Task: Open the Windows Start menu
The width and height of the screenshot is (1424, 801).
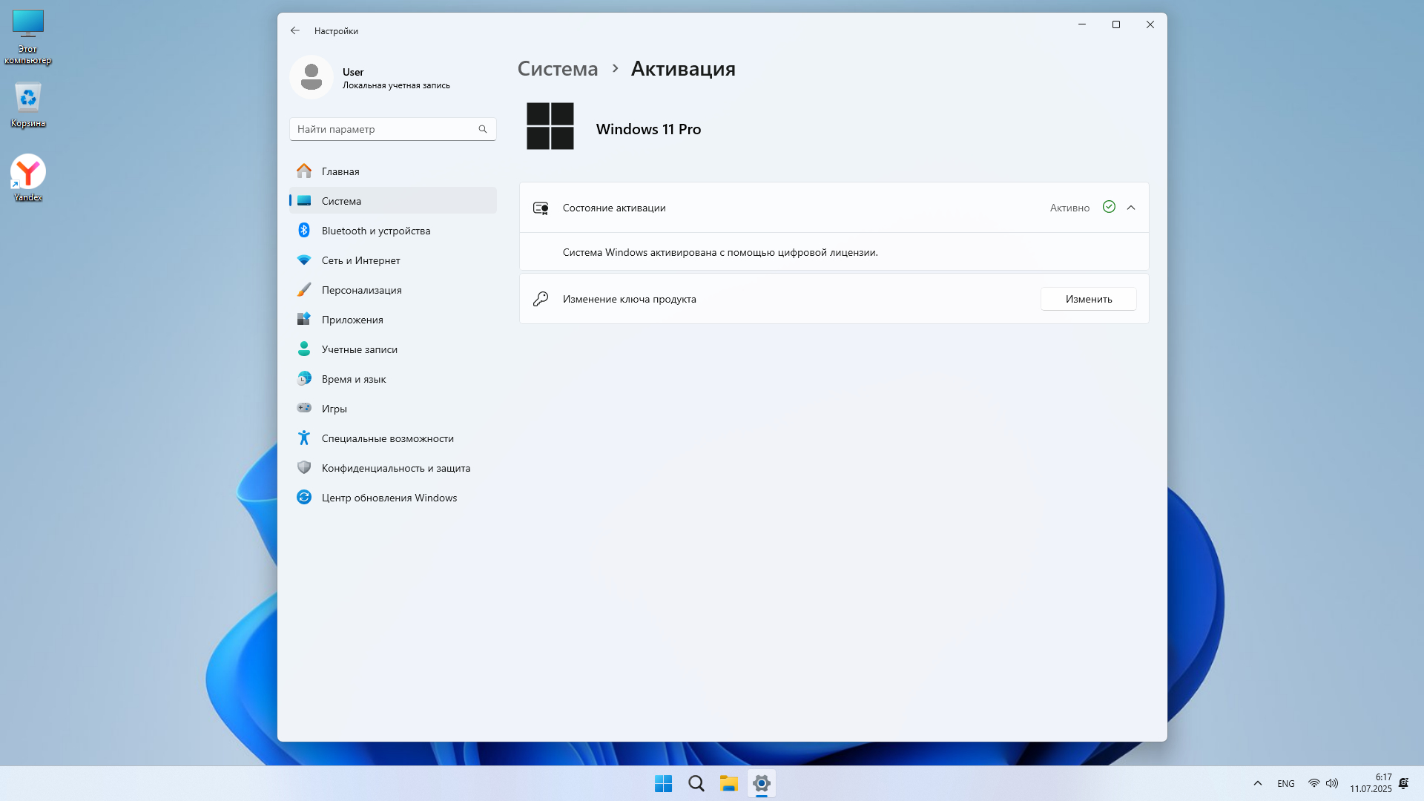Action: point(663,783)
